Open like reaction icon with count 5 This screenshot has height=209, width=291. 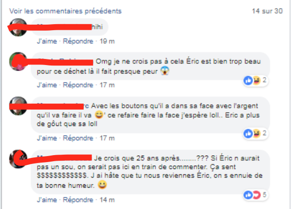pos(248,195)
